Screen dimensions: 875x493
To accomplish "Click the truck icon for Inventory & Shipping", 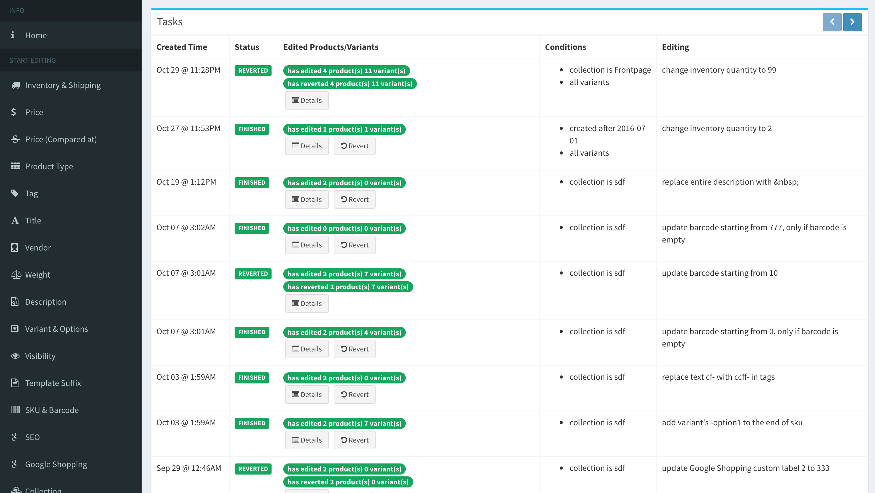I will [x=15, y=85].
